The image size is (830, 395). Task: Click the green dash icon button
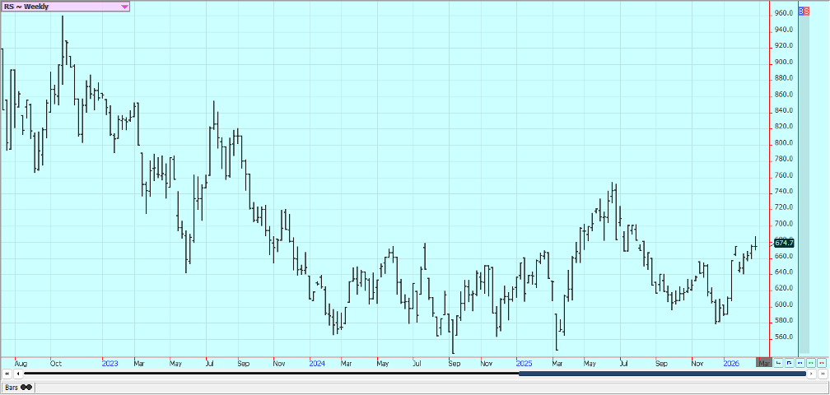point(810,362)
